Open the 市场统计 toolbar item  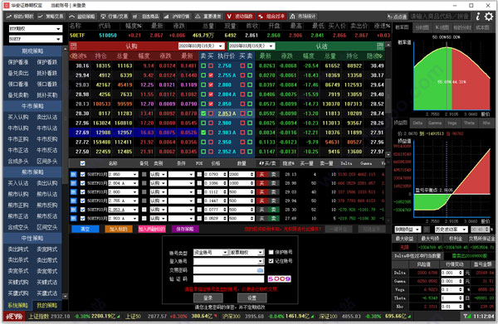click(x=303, y=17)
